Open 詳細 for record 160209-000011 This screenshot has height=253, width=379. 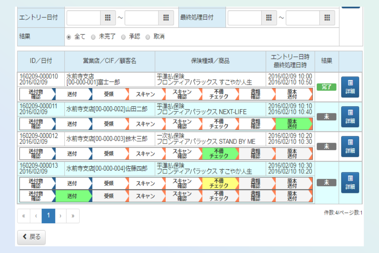tap(350, 117)
